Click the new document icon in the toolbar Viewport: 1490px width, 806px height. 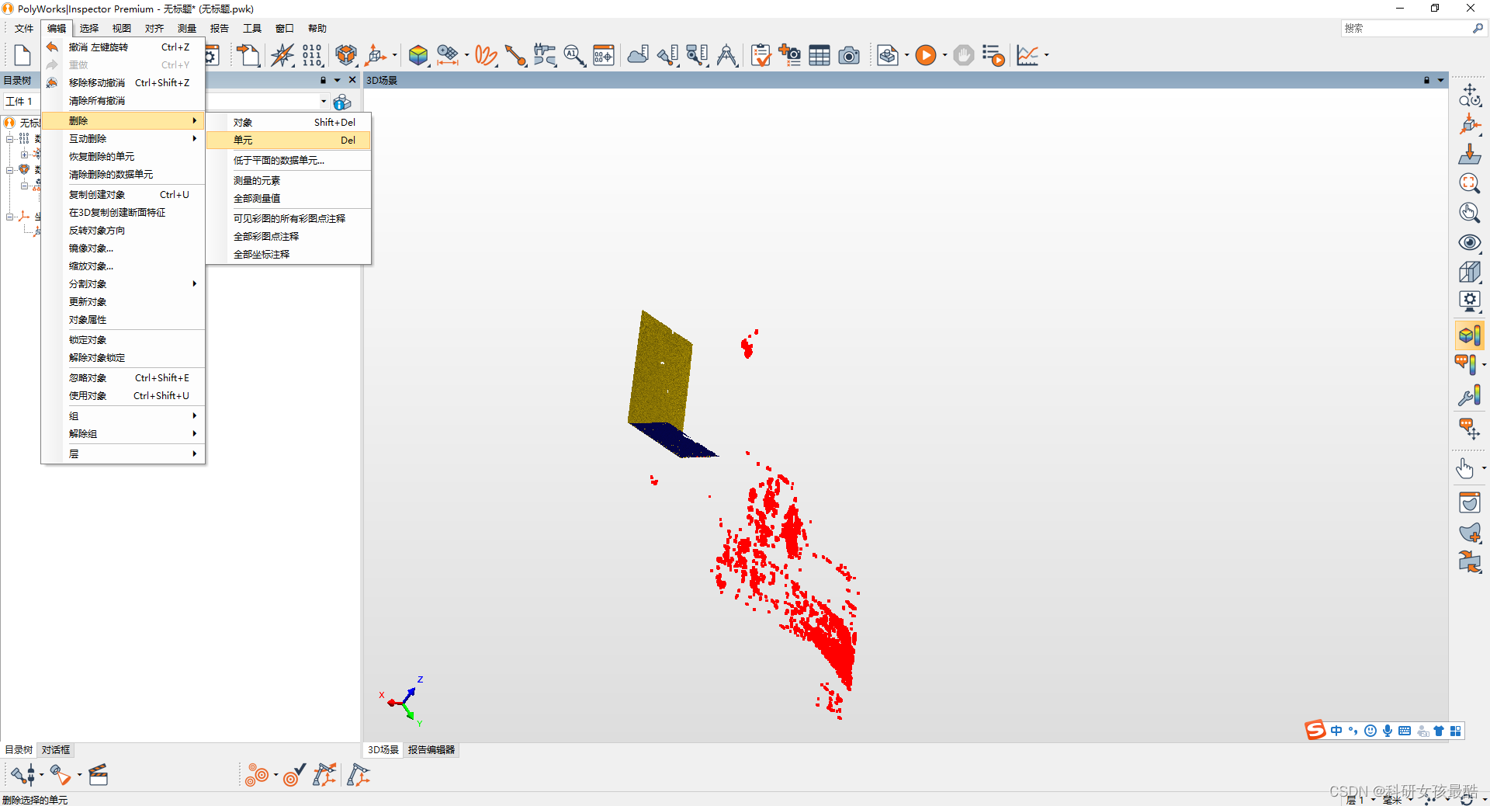(23, 55)
